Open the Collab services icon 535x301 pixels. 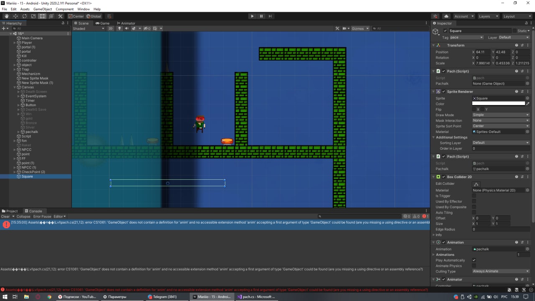pos(436,16)
